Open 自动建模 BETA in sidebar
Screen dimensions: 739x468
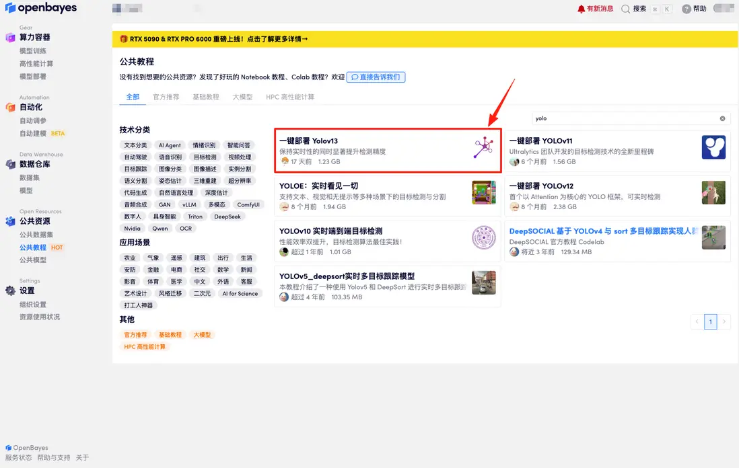coord(42,133)
